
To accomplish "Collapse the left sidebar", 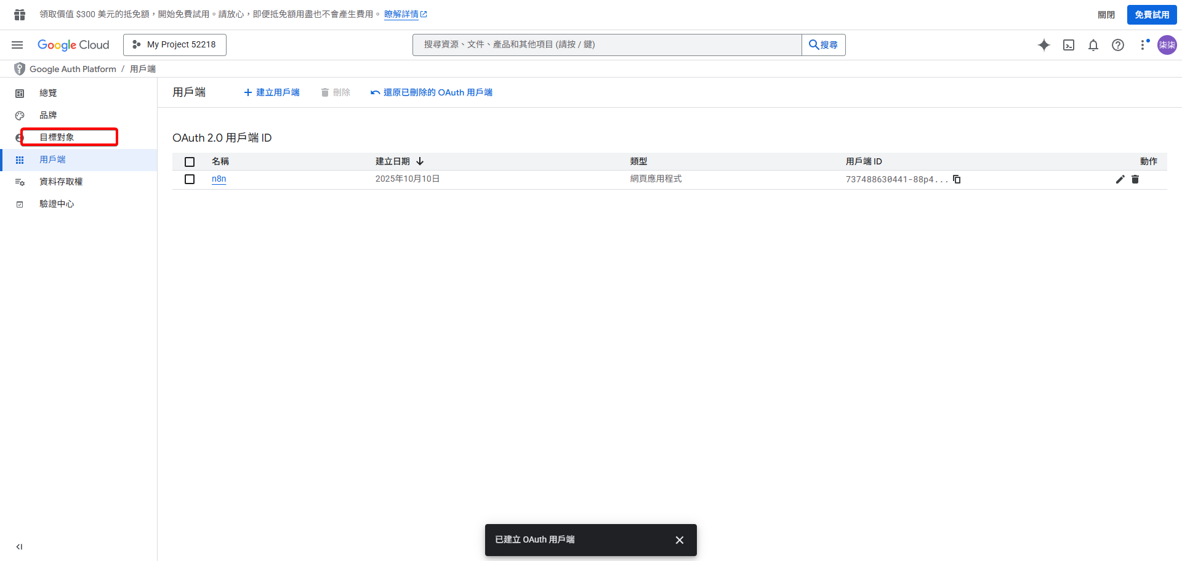I will click(18, 546).
